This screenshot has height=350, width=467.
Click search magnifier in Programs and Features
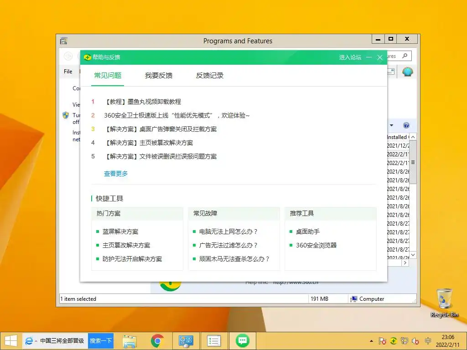(405, 56)
